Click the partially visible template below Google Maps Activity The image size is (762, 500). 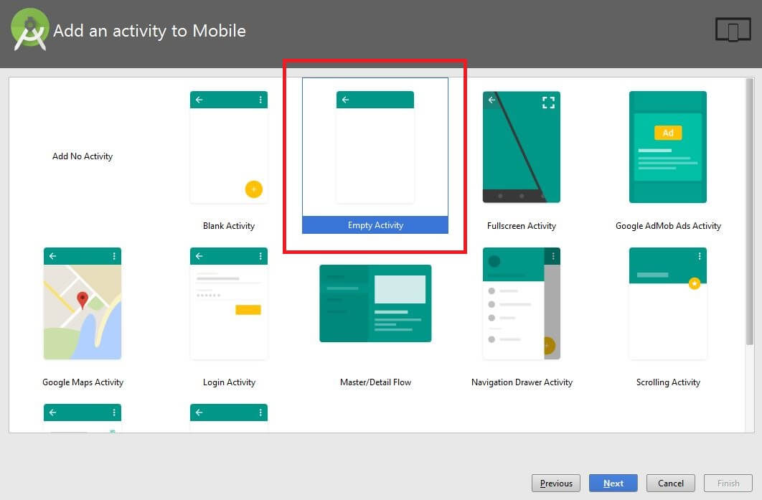82,416
